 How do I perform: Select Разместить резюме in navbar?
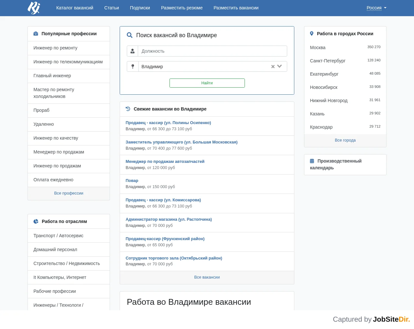pyautogui.click(x=182, y=8)
